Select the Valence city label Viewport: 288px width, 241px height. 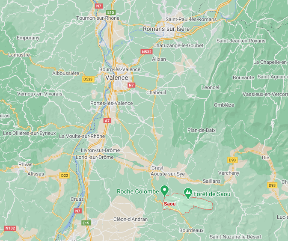[x=117, y=77]
